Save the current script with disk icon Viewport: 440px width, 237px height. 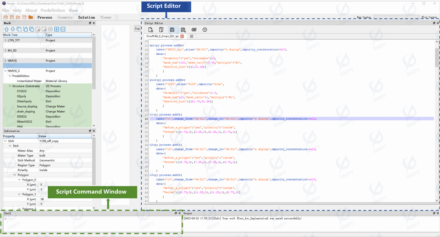click(172, 30)
